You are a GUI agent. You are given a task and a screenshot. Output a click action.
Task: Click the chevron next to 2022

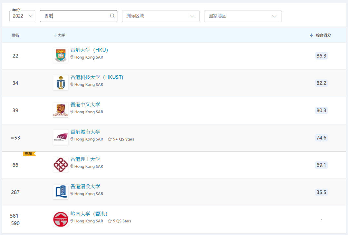[x=31, y=16]
